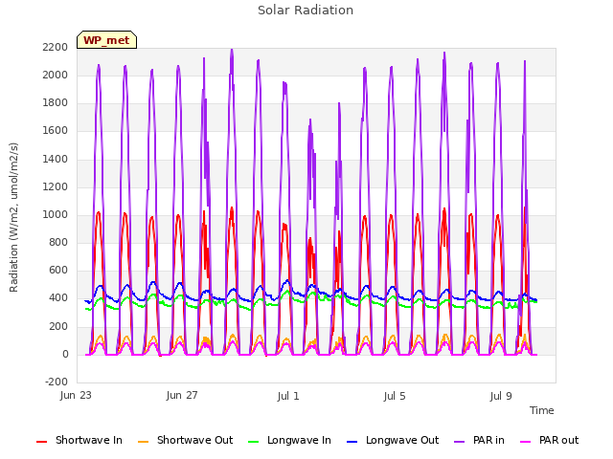Image resolution: width=613 pixels, height=459 pixels.
Task: Click the purple PAR in legend swatch
Action: click(x=460, y=442)
